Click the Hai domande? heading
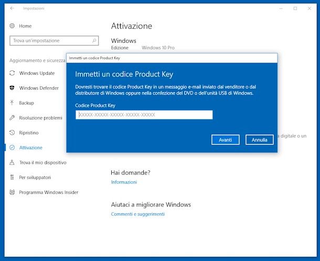 click(131, 173)
